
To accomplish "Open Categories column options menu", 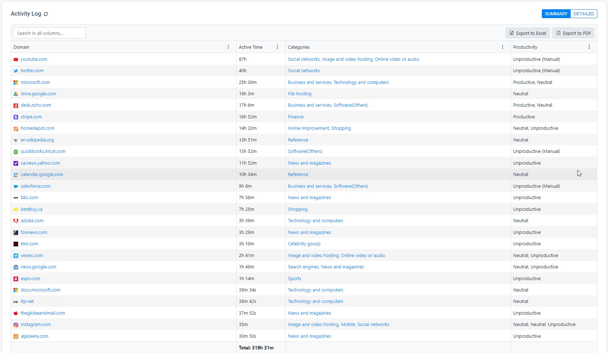I will click(502, 47).
